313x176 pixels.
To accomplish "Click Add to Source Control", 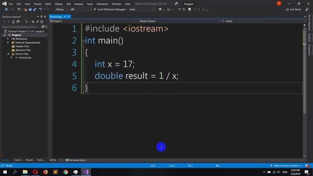I will pyautogui.click(x=286, y=166).
